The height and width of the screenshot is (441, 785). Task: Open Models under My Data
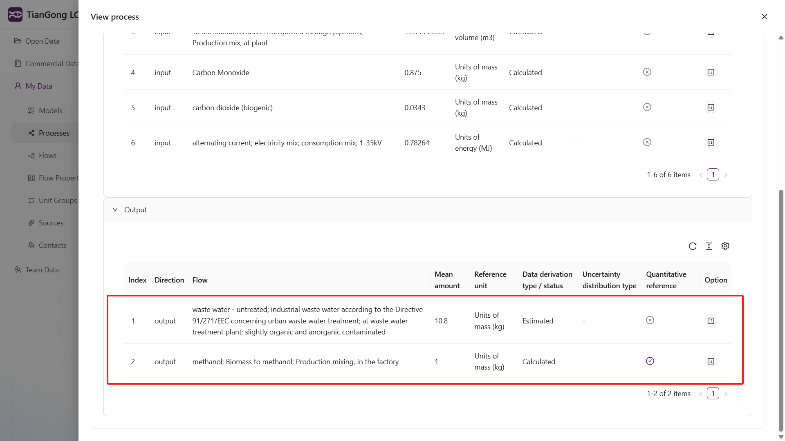pos(50,111)
